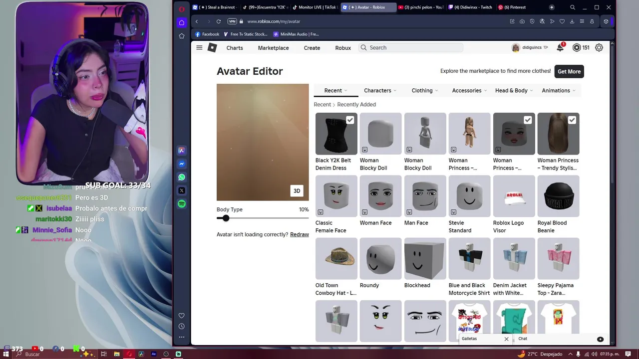Switch to Monitor LIVE TikTok tab
This screenshot has height=359, width=639.
[x=315, y=7]
